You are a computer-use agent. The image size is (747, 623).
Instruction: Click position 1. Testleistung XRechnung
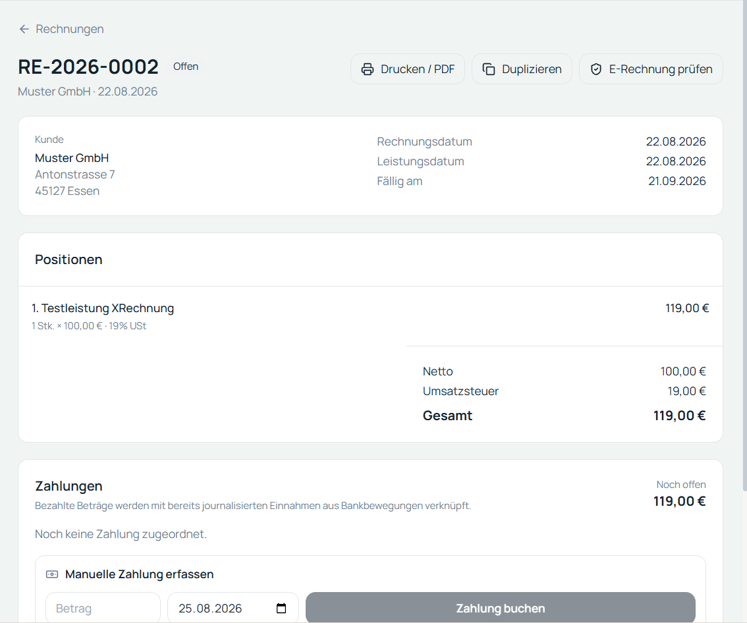pyautogui.click(x=103, y=308)
